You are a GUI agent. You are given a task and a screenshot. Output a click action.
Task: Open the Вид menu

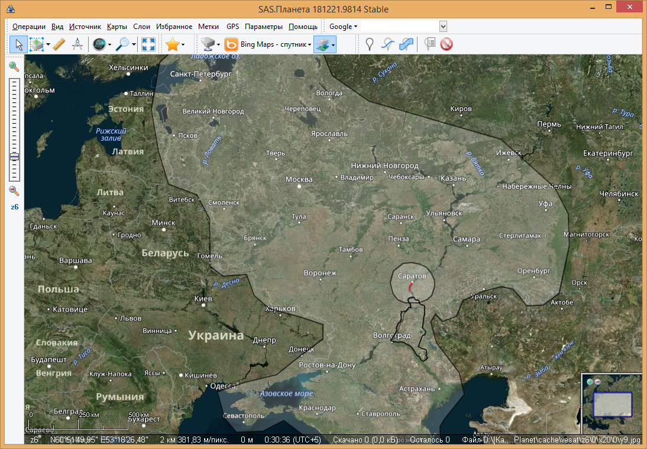57,27
